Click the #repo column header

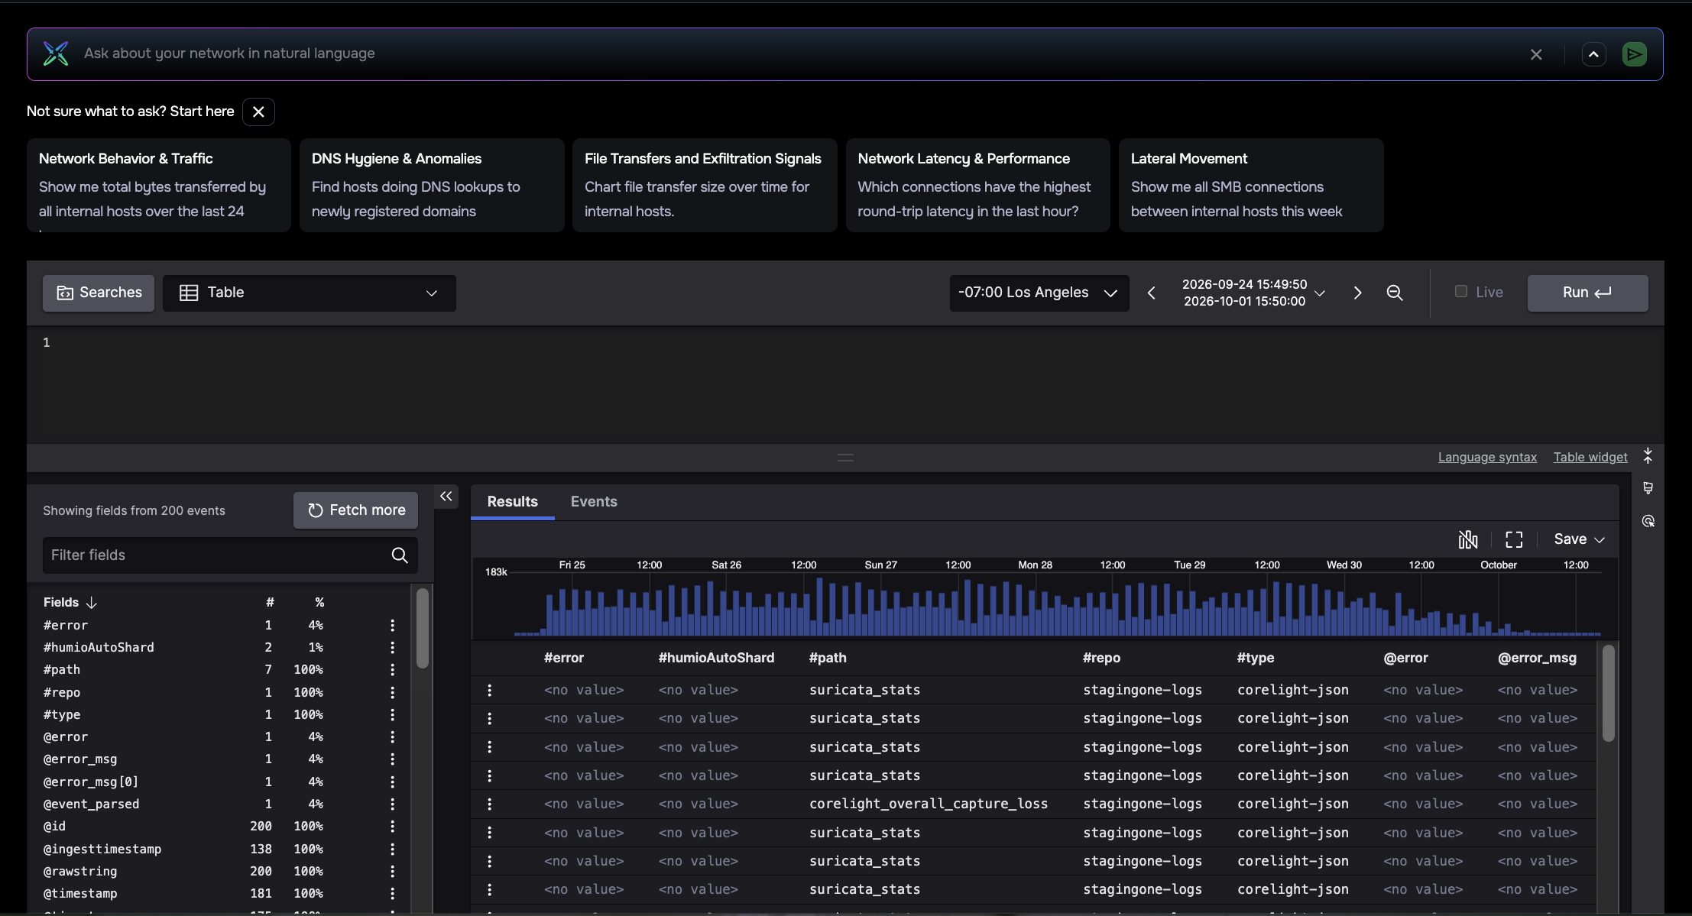[x=1101, y=658]
